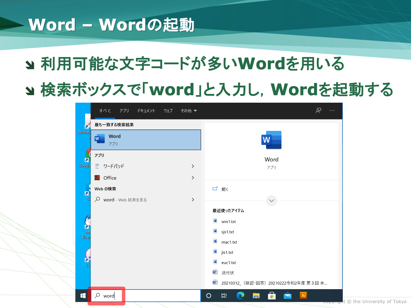Select the ワードパッド app result

146,166
